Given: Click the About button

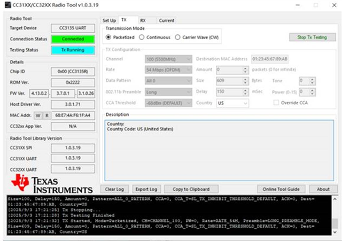Looking at the screenshot, I should pyautogui.click(x=323, y=189).
